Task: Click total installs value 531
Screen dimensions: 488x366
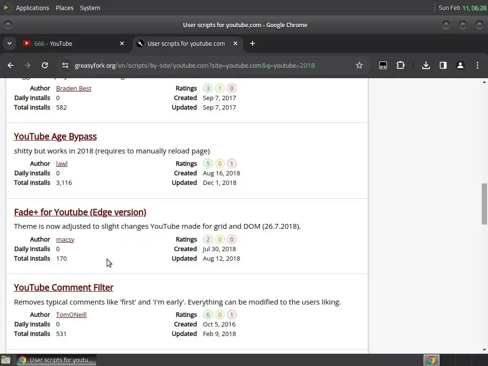Action: [61, 334]
